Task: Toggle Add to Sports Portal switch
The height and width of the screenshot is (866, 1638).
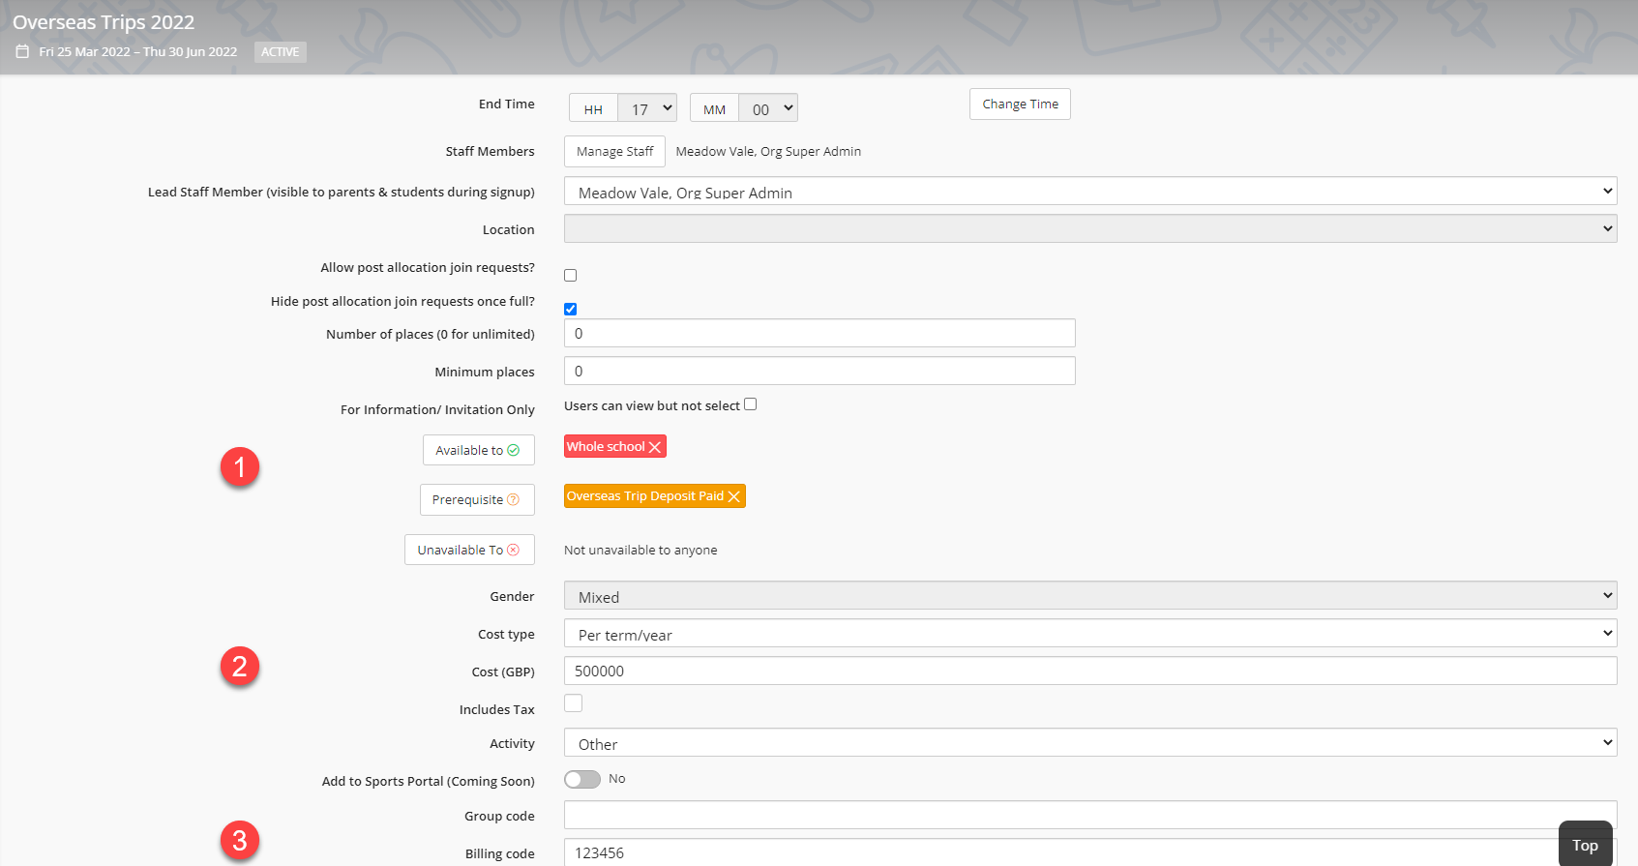Action: click(582, 779)
